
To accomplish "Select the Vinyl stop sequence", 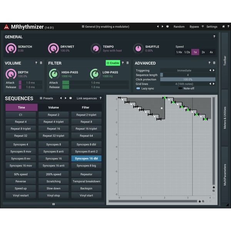I will tap(54, 196).
